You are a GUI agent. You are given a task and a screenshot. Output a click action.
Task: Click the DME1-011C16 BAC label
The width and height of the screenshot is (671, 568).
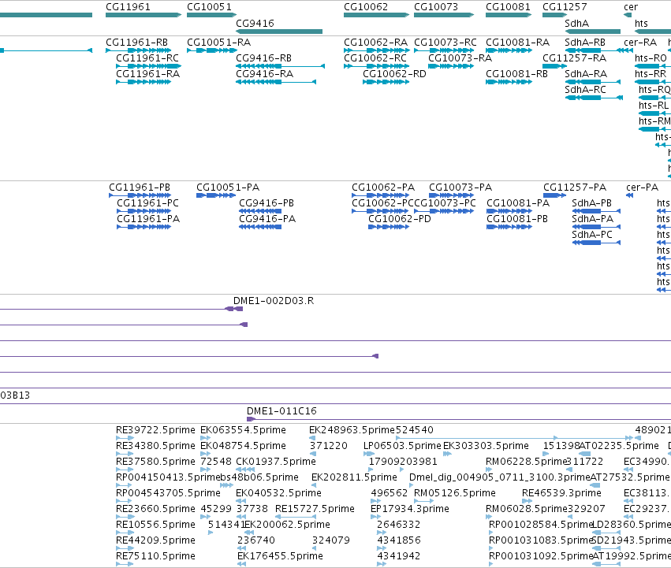coord(281,411)
